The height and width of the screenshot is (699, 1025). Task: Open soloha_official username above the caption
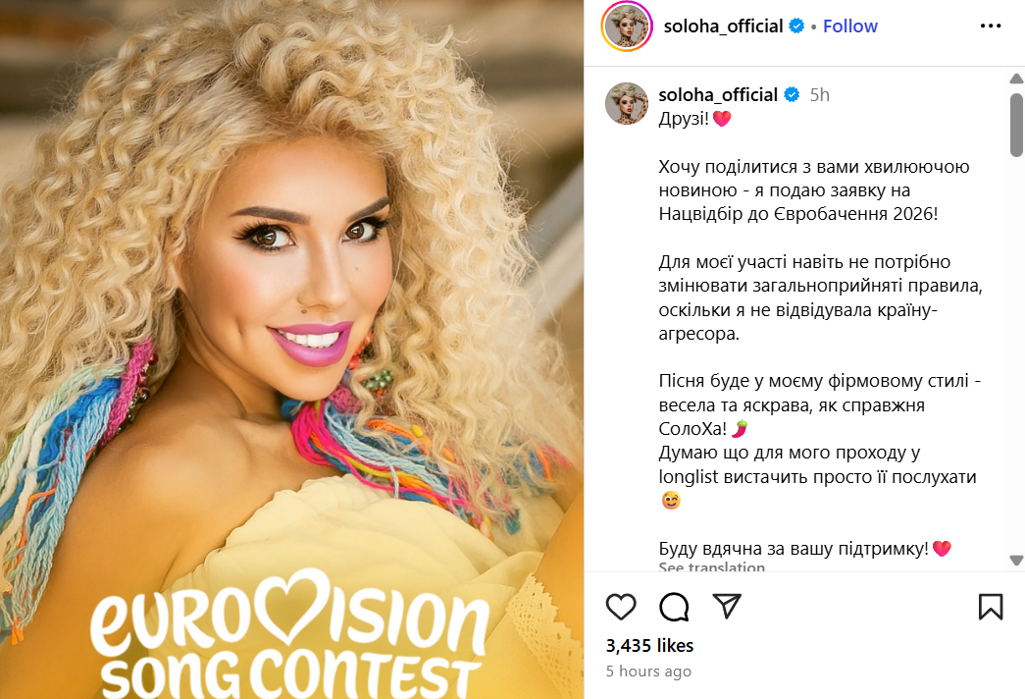(x=718, y=95)
